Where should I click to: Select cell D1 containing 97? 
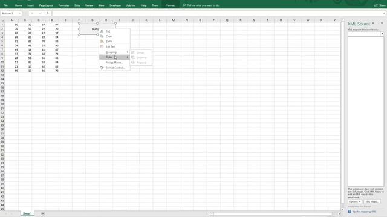pyautogui.click(x=52, y=25)
